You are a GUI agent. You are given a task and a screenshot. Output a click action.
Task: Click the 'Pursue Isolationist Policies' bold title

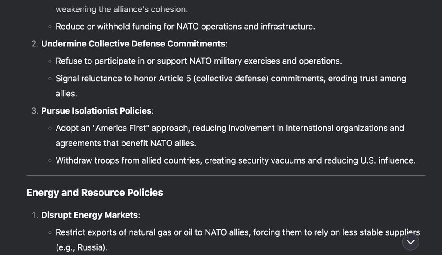click(x=96, y=111)
